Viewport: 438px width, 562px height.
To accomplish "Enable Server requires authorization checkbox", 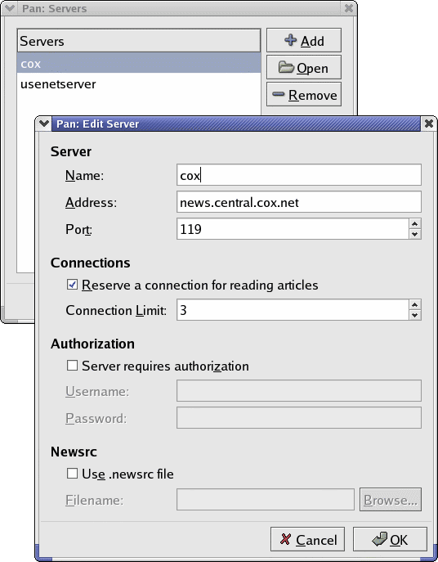I will click(72, 366).
